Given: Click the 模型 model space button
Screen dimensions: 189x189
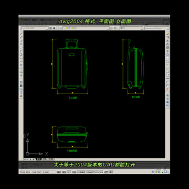Looking at the screenshot, I should (x=111, y=172).
